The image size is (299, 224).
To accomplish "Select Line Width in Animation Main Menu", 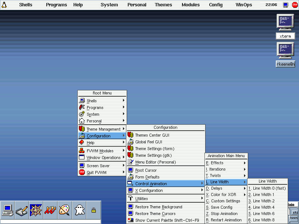I will click(226, 182).
